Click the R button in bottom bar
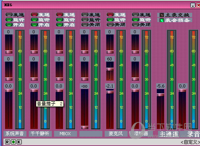The image size is (200, 146). point(7,142)
